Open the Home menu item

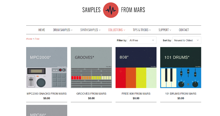[42, 30]
